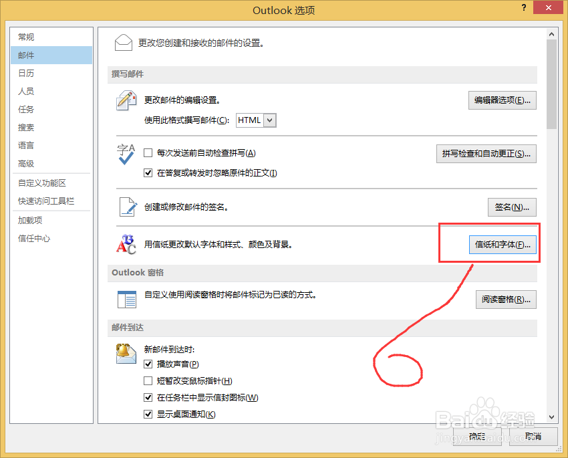
Task: Click the spell check 字A checkmark icon
Action: tap(126, 154)
